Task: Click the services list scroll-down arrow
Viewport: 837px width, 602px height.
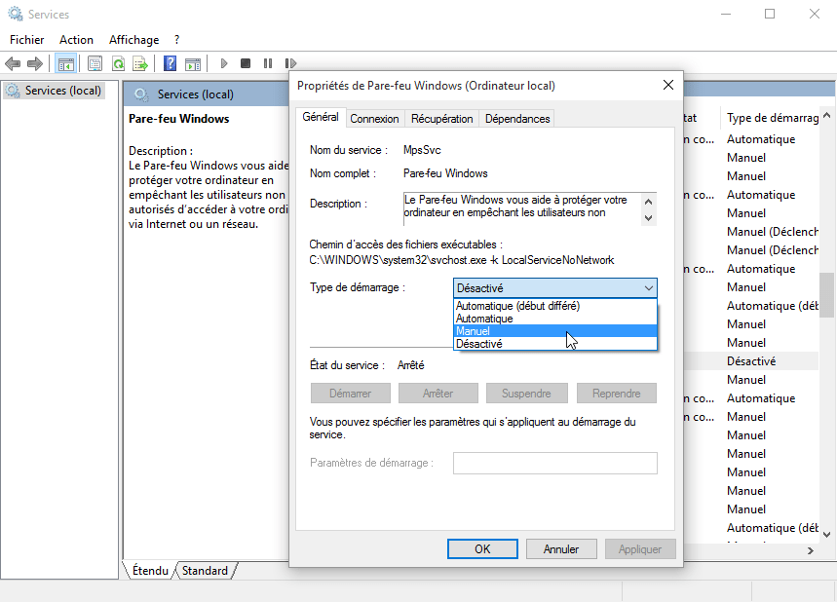Action: [827, 535]
